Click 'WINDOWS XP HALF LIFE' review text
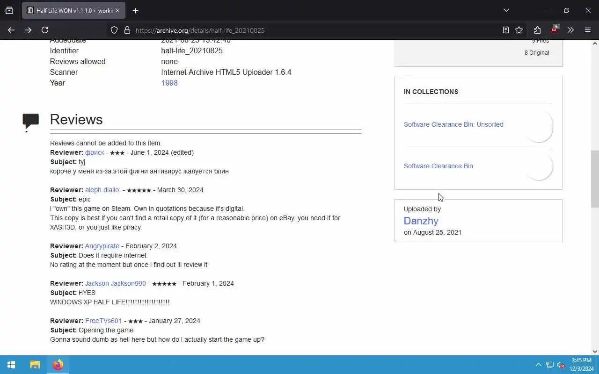599x374 pixels. click(x=110, y=302)
